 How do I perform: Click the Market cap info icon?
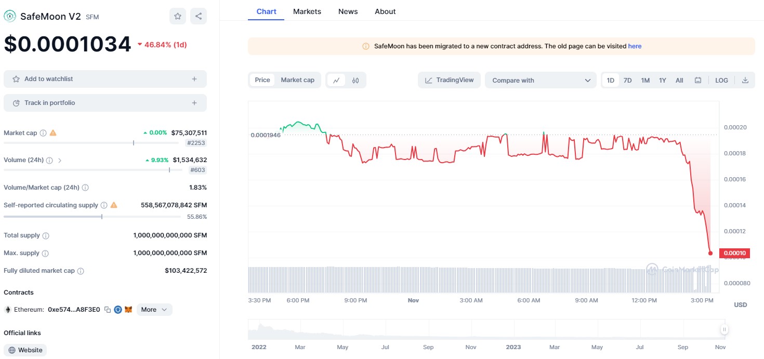(43, 133)
